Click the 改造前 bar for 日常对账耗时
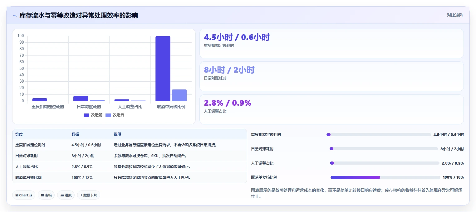Viewport: 476px width, 212px height. click(x=81, y=99)
